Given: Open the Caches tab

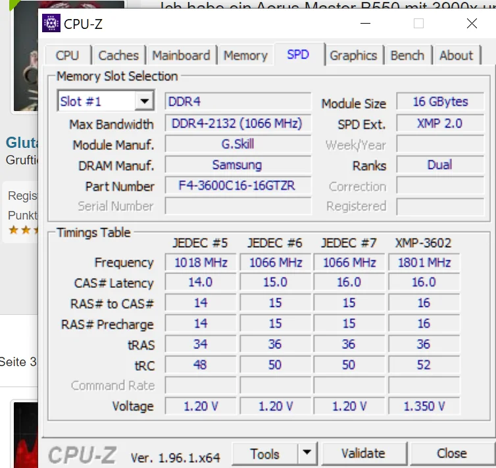Looking at the screenshot, I should click(x=118, y=56).
